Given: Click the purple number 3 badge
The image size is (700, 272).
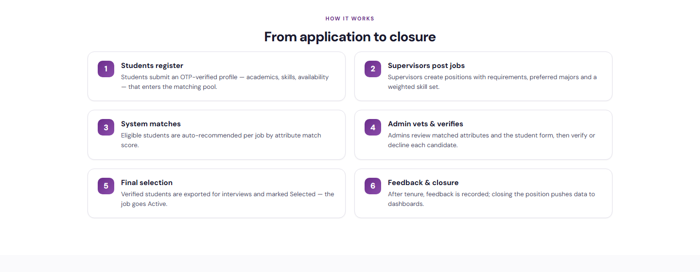Looking at the screenshot, I should point(106,127).
